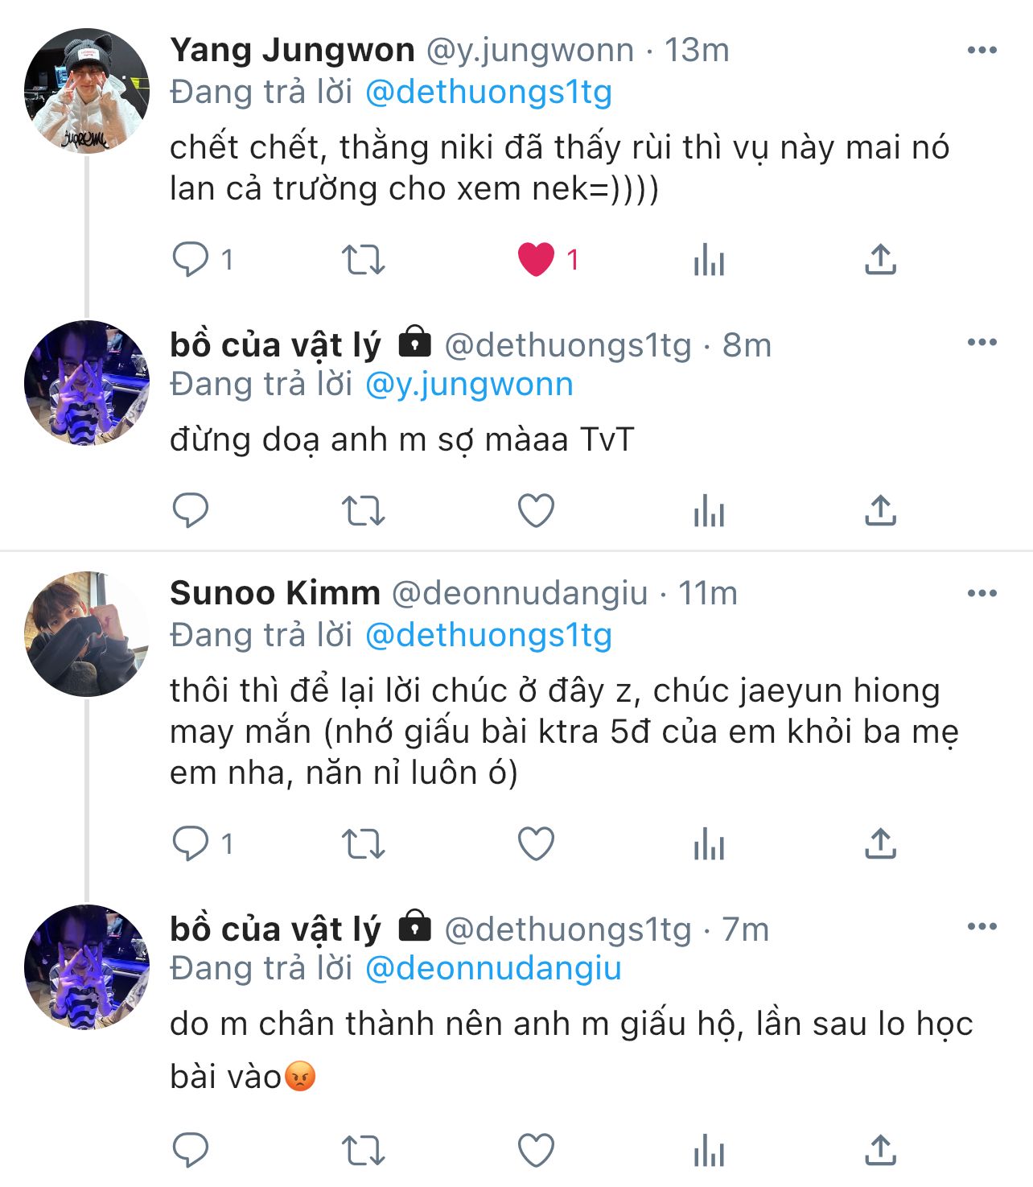Screen dimensions: 1033x1187
Task: Open more options on Sunoo Kimm's tweet
Action: pyautogui.click(x=982, y=594)
